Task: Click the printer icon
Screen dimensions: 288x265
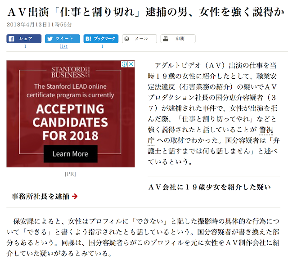Action: [166, 39]
